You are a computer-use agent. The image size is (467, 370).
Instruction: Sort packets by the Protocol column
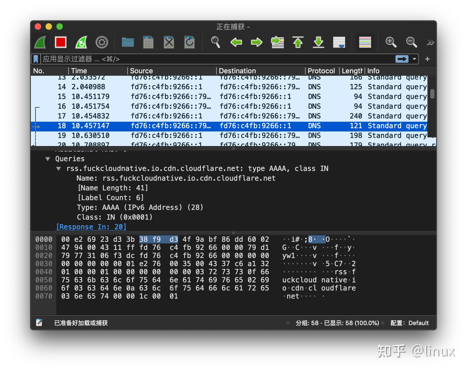(x=321, y=71)
